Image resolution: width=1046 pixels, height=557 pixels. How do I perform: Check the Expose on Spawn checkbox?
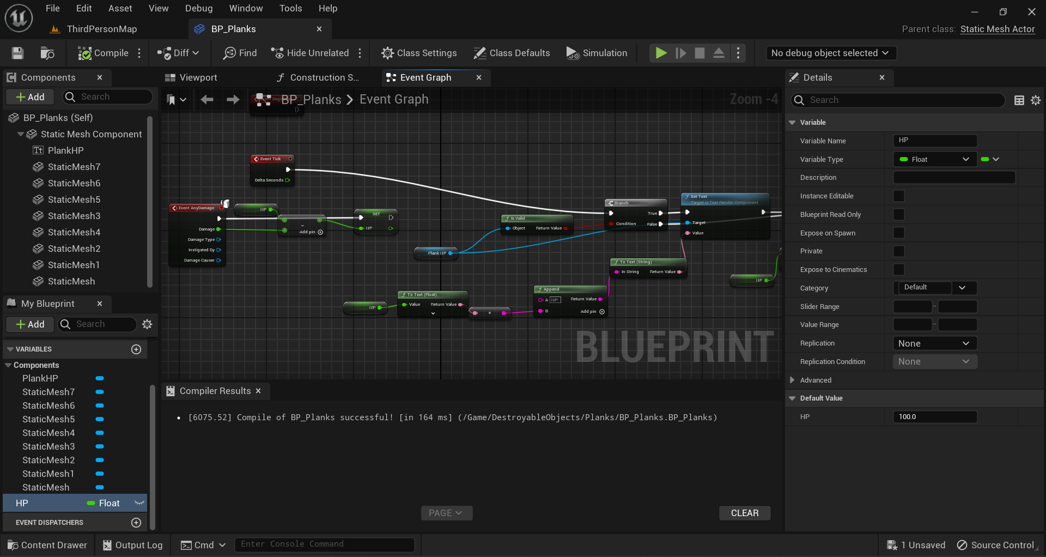pos(899,233)
